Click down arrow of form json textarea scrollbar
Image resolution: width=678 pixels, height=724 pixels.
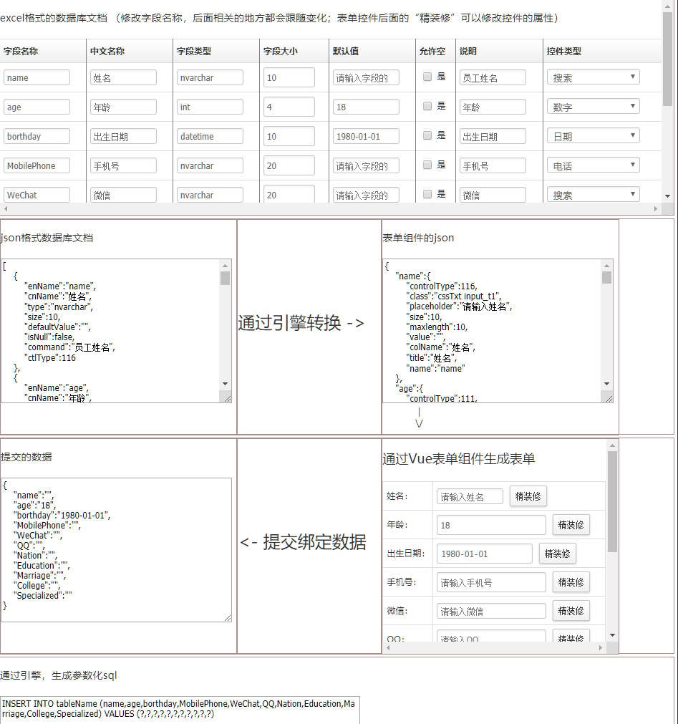pos(607,384)
